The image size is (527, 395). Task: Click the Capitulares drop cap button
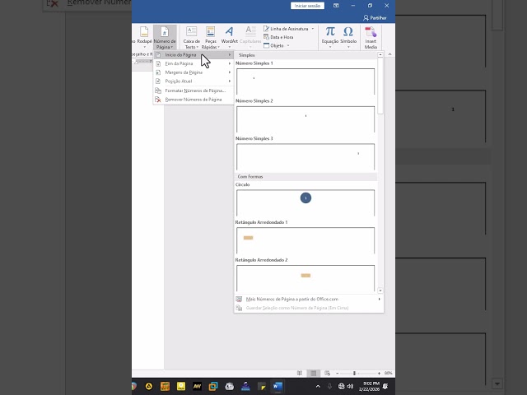click(250, 37)
